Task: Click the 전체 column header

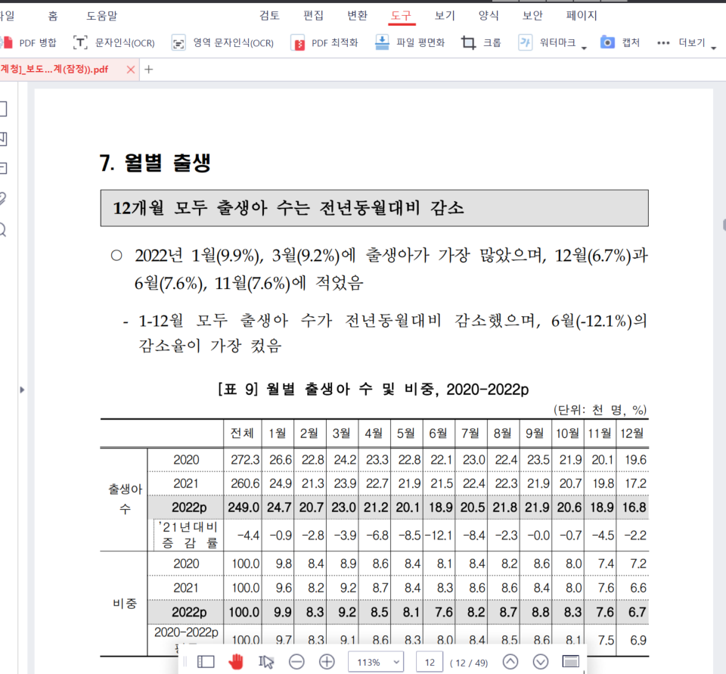Action: [x=242, y=433]
